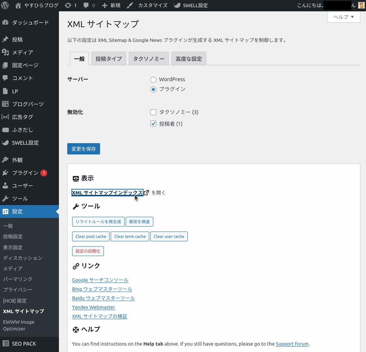Click the Media icon in sidebar

pyautogui.click(x=5, y=52)
